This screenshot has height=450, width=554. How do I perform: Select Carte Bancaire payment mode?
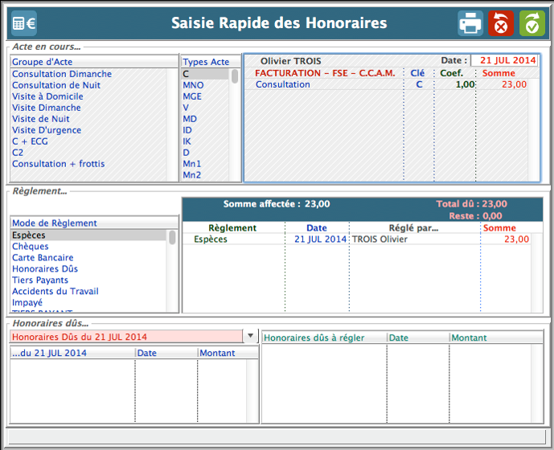pyautogui.click(x=44, y=258)
